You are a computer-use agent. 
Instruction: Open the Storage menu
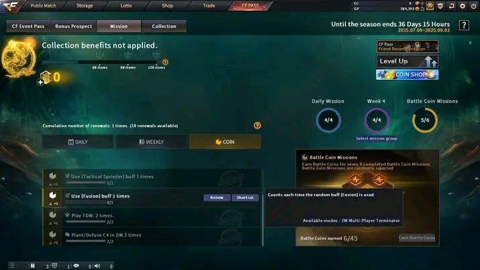point(85,5)
